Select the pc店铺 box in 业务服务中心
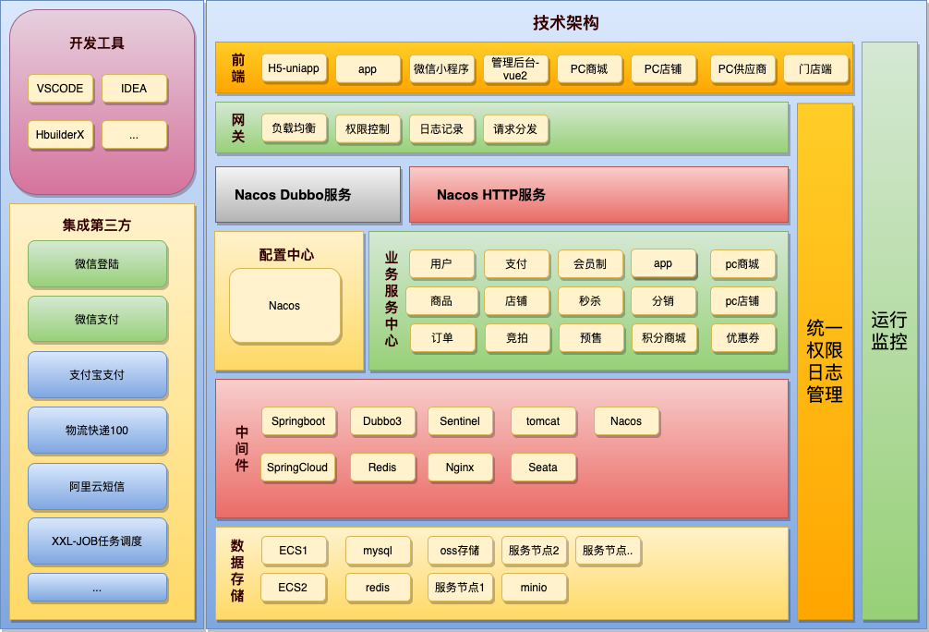 pyautogui.click(x=742, y=301)
